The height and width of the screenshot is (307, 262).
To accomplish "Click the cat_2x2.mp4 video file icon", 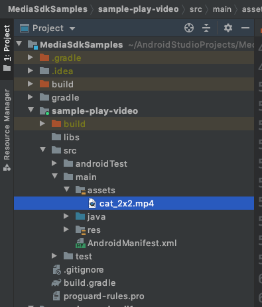I will [92, 203].
